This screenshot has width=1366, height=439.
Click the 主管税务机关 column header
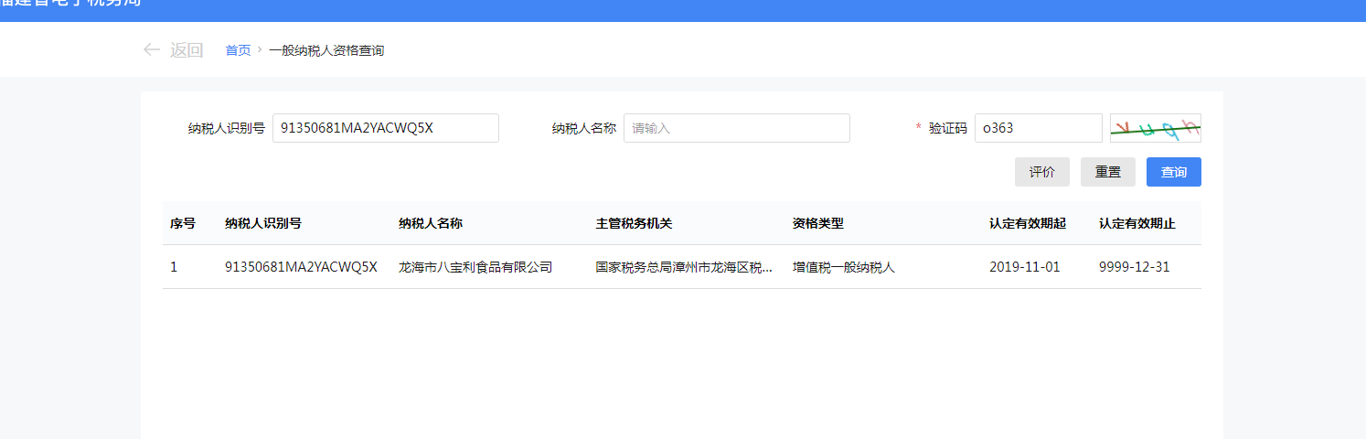click(x=634, y=223)
